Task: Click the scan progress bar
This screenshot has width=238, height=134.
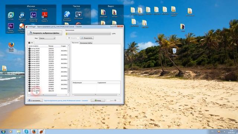Action: point(88,34)
